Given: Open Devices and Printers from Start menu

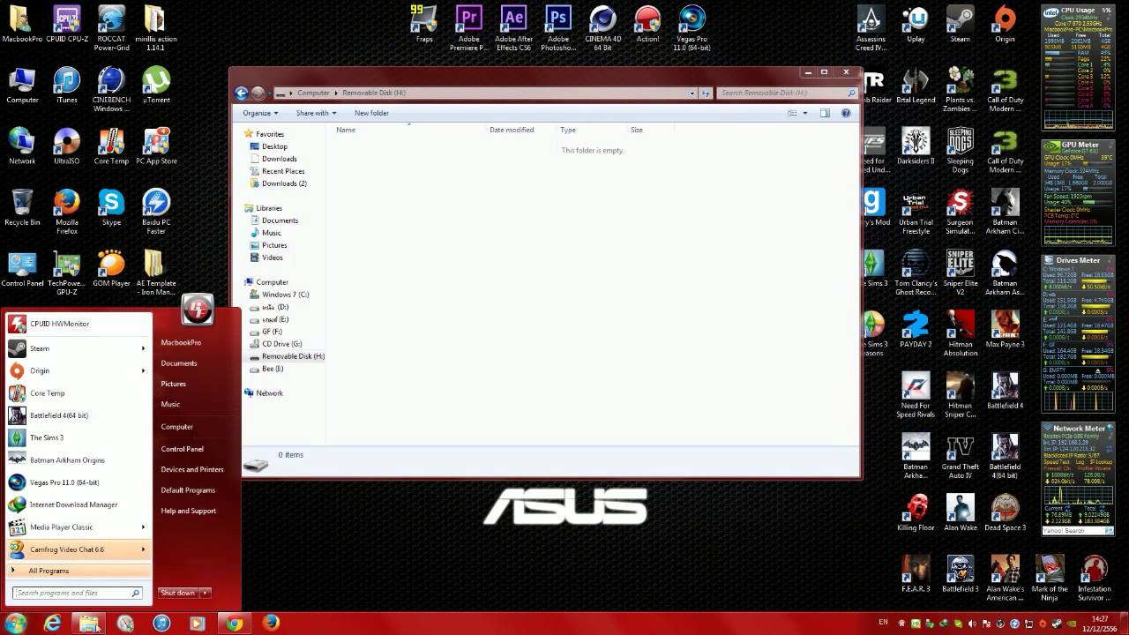Looking at the screenshot, I should pos(192,469).
